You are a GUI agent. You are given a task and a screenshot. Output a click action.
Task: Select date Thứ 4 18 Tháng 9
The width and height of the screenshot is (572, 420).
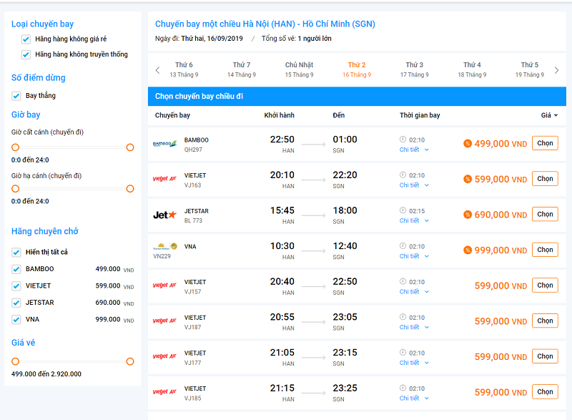472,69
